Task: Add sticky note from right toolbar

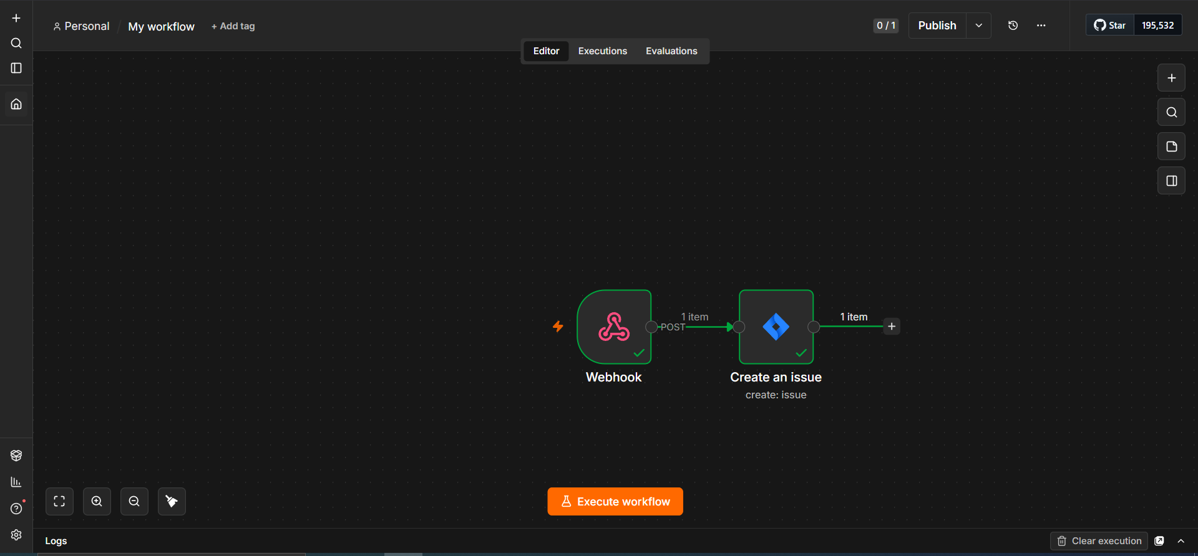Action: coord(1171,146)
